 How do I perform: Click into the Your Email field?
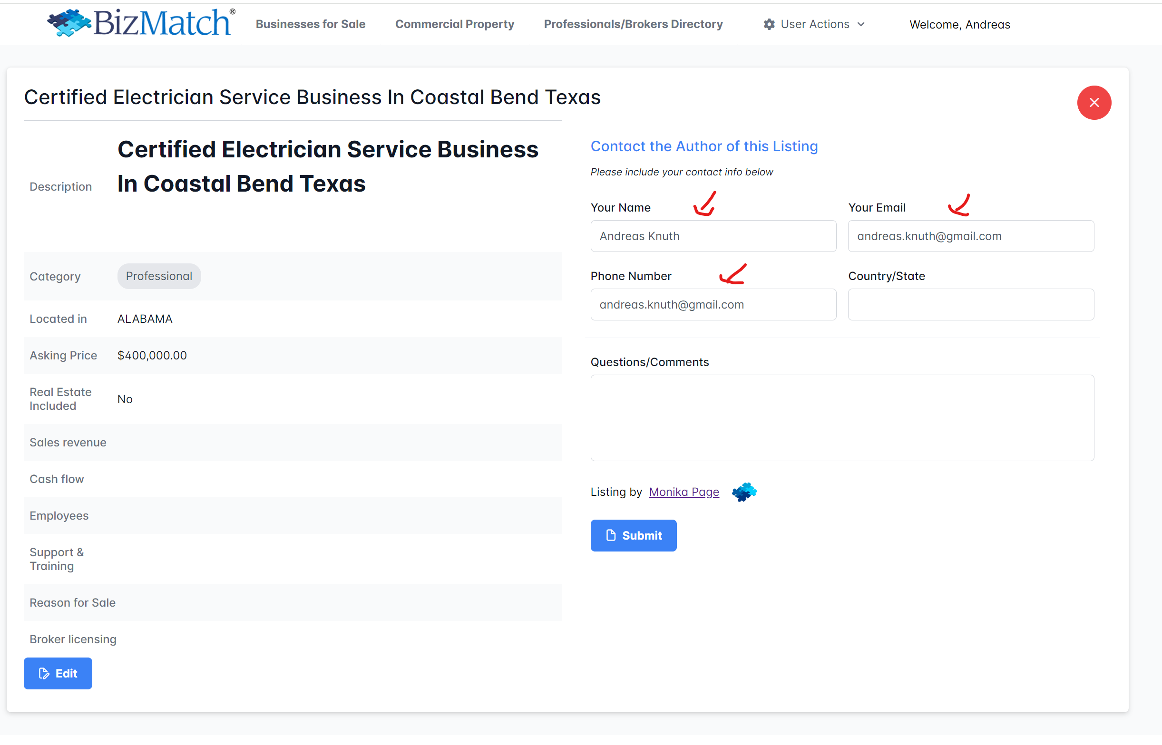point(970,236)
